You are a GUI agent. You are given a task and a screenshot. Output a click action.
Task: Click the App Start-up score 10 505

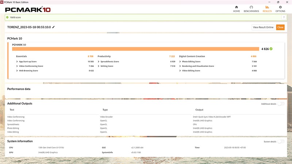pyautogui.click(x=91, y=61)
